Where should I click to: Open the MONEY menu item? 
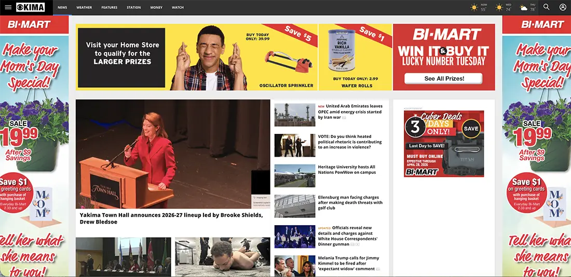pyautogui.click(x=157, y=7)
